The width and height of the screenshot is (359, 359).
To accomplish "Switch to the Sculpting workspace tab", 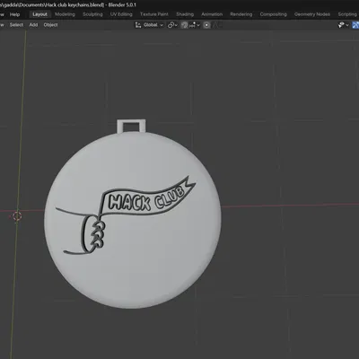I will click(x=92, y=14).
